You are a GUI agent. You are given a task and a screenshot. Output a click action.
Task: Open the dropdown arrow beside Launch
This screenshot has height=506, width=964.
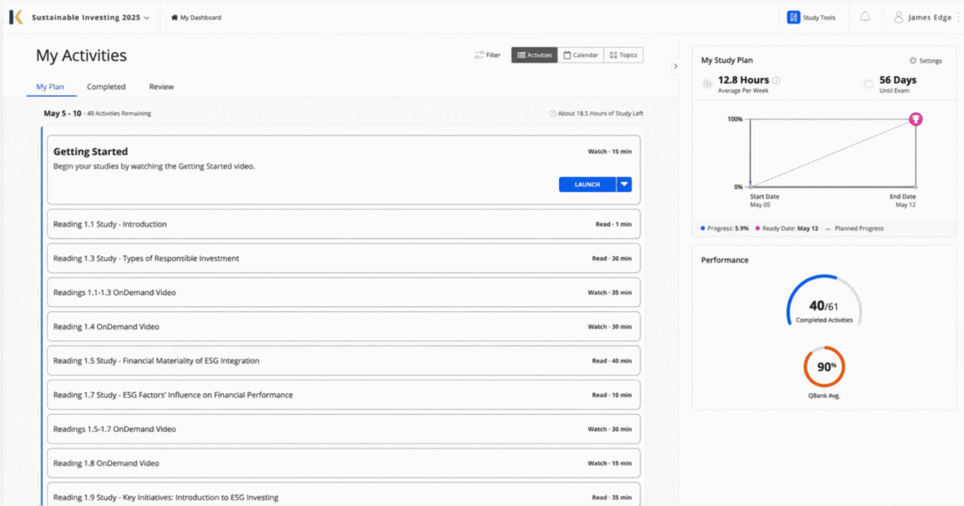[624, 184]
